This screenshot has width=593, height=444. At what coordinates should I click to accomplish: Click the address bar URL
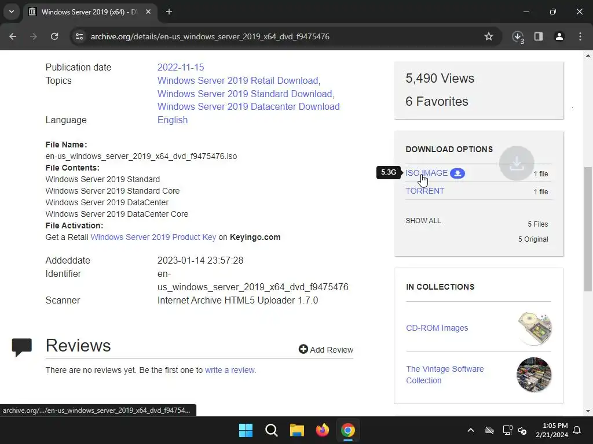click(210, 36)
